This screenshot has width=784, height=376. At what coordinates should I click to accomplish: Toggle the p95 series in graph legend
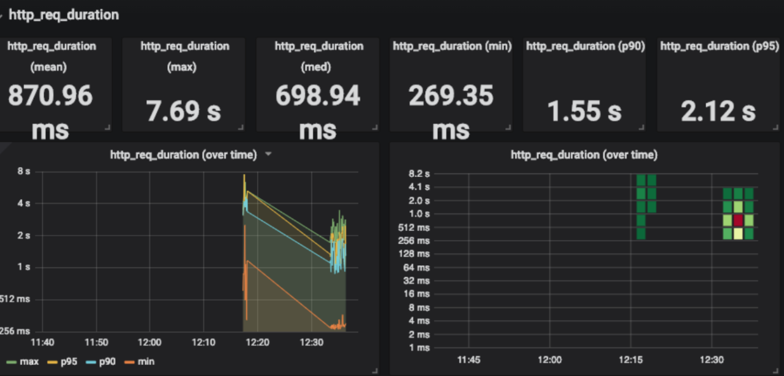pyautogui.click(x=65, y=362)
